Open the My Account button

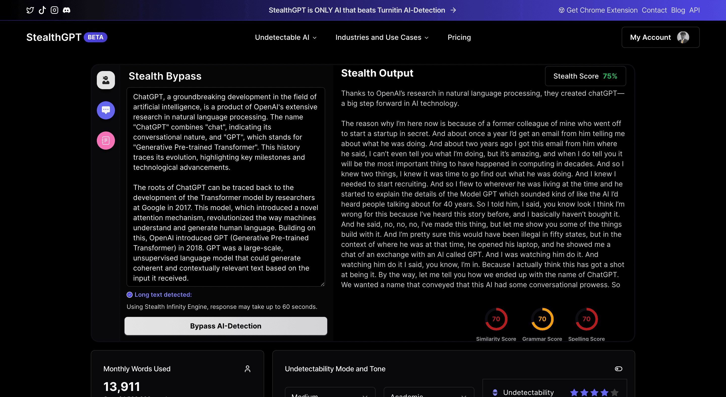(660, 37)
